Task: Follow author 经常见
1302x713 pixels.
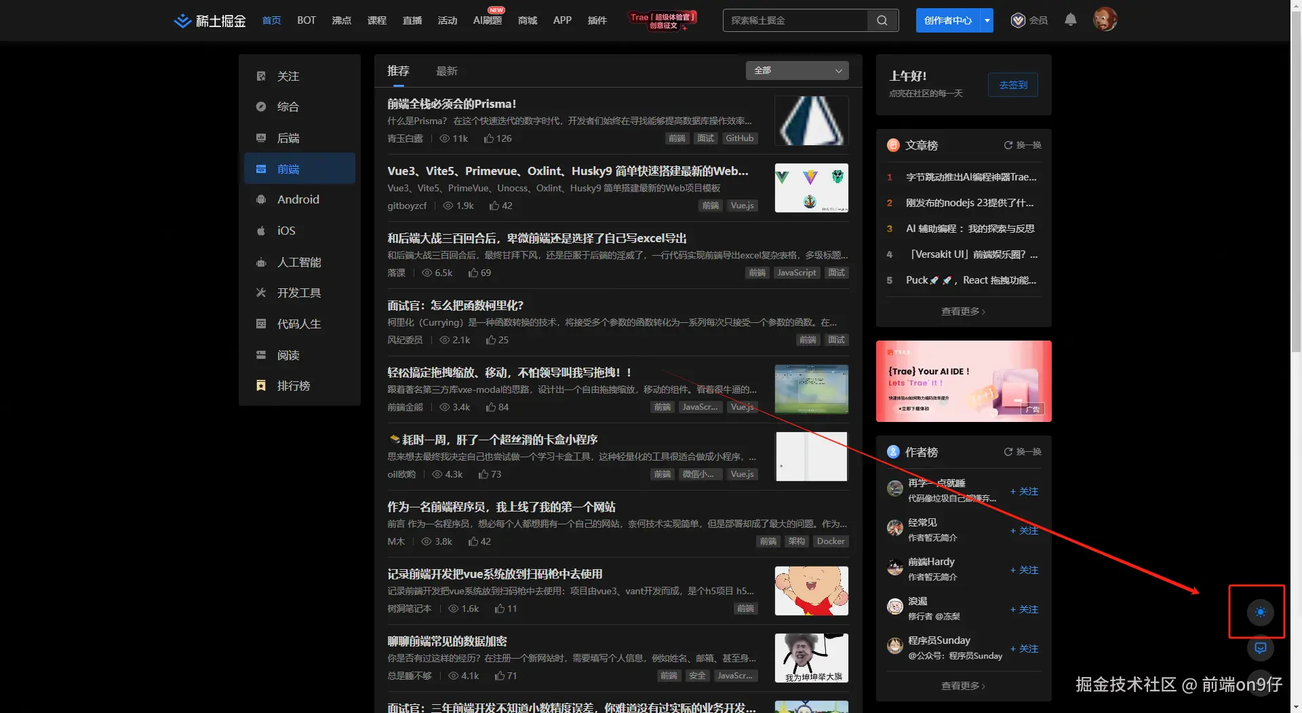Action: pyautogui.click(x=1025, y=531)
